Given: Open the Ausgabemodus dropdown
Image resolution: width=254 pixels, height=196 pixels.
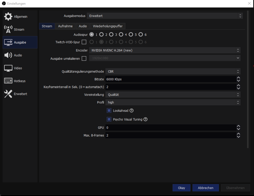Looking at the screenshot, I should (165, 16).
